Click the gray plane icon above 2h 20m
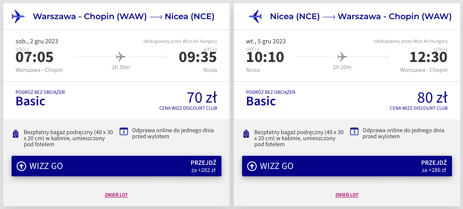Image resolution: width=463 pixels, height=209 pixels. (342, 57)
